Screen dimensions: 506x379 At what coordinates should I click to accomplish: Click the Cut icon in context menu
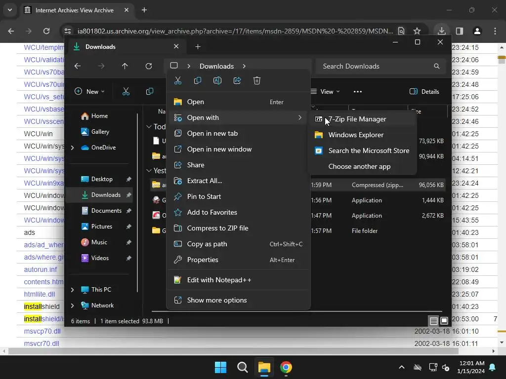point(178,80)
